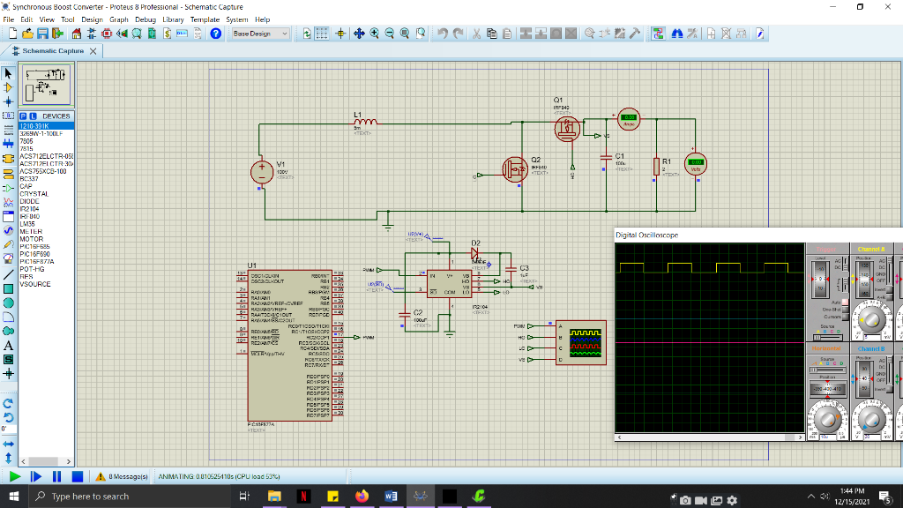Select the Search and Tag binoculars icon
The image size is (903, 508).
pyautogui.click(x=677, y=34)
